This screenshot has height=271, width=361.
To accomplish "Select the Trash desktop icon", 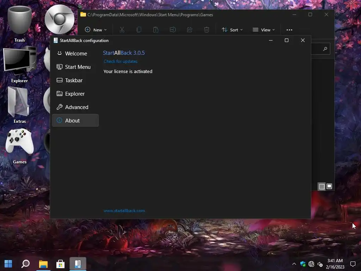I will (x=20, y=24).
